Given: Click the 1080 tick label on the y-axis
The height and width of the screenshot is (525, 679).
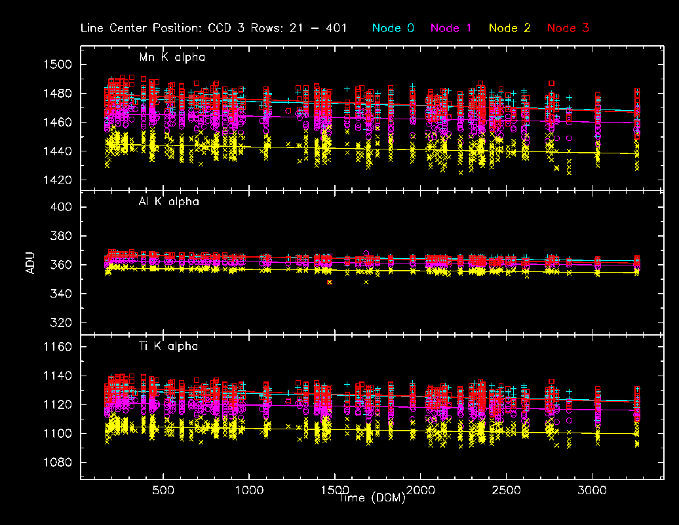Looking at the screenshot, I should pyautogui.click(x=56, y=463).
